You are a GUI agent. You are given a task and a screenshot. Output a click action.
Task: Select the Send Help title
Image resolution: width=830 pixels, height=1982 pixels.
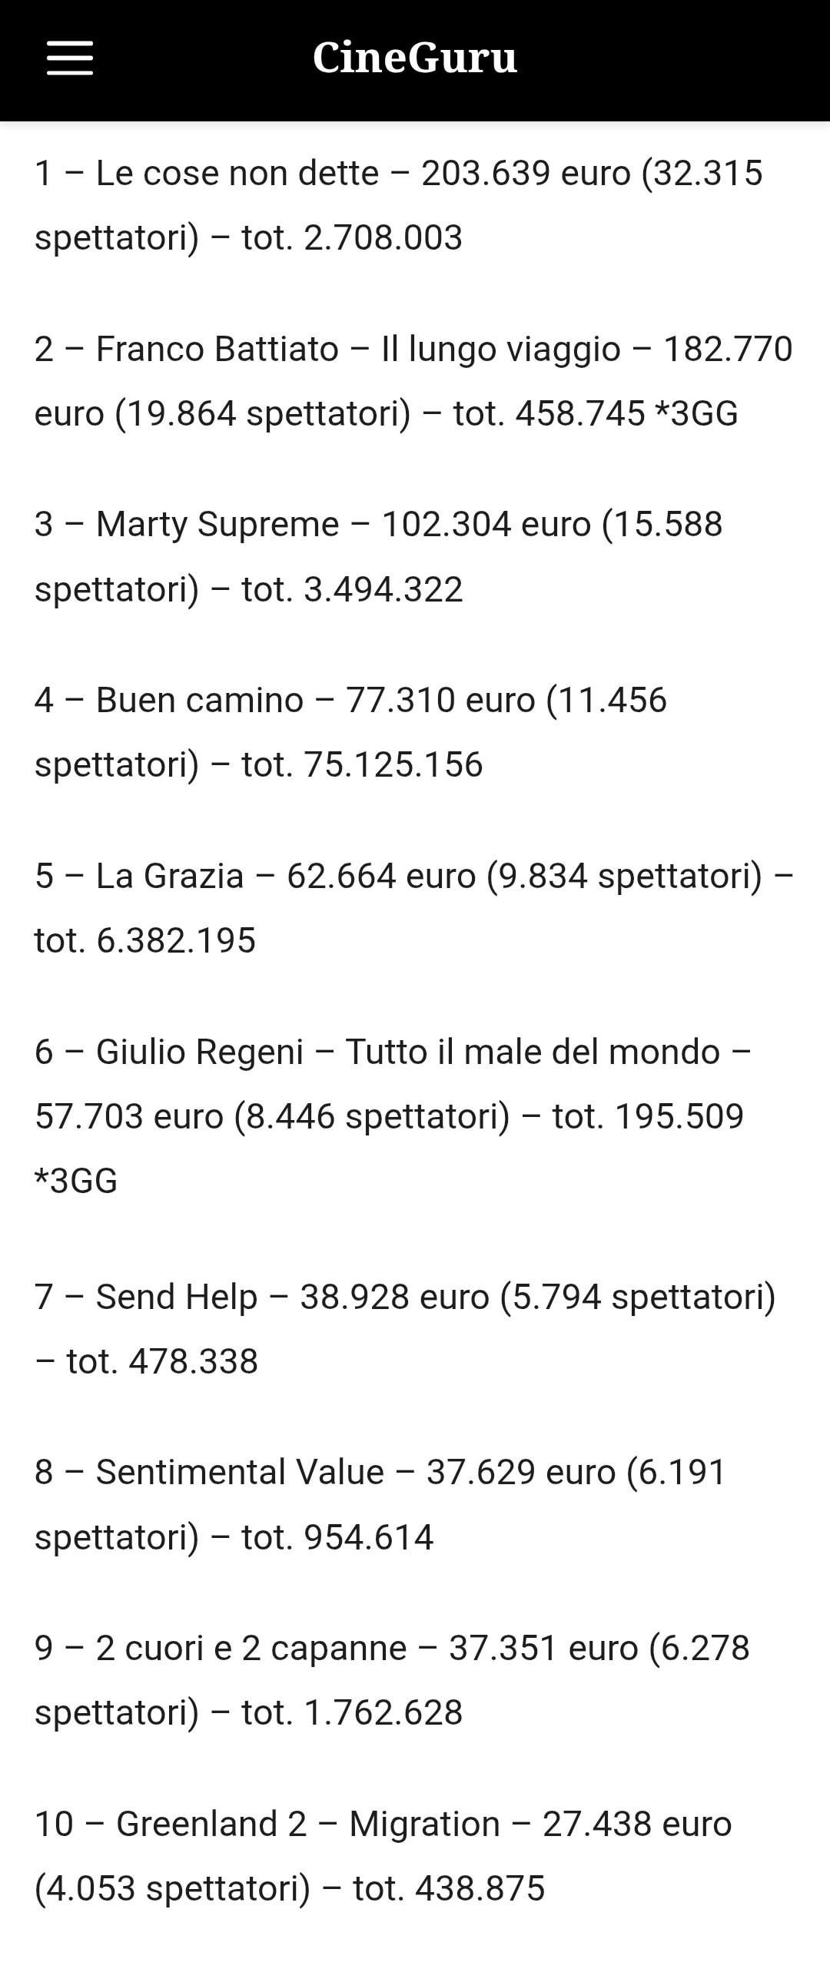tap(176, 1298)
